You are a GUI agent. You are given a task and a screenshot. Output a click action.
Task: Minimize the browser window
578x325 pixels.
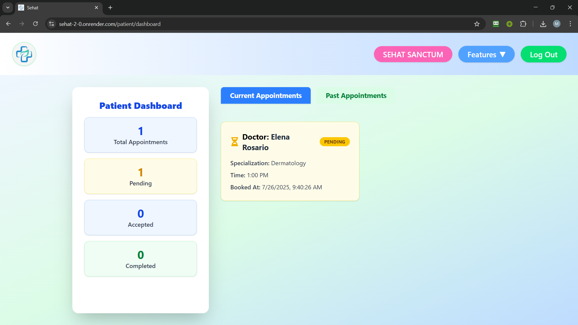(536, 8)
